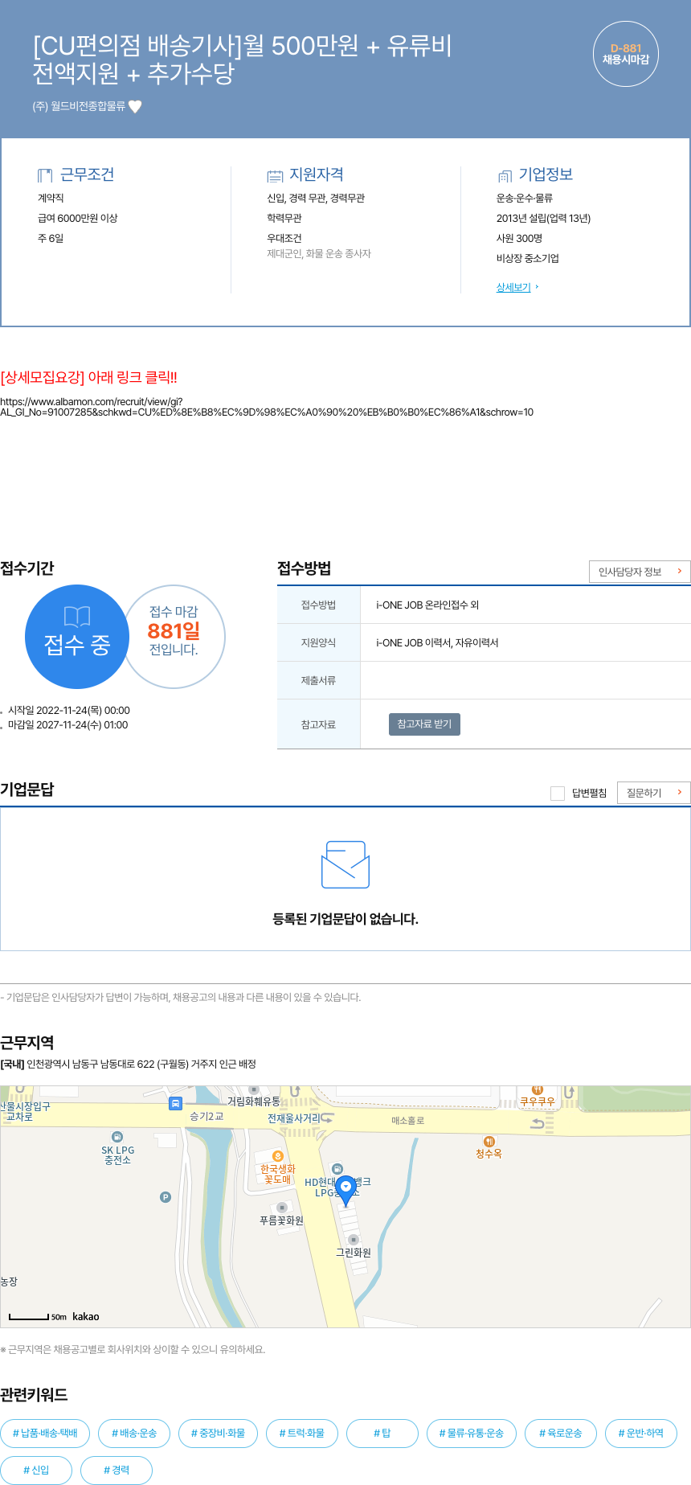Click the bus stop icon on map
This screenshot has height=1485, width=691.
(175, 1104)
